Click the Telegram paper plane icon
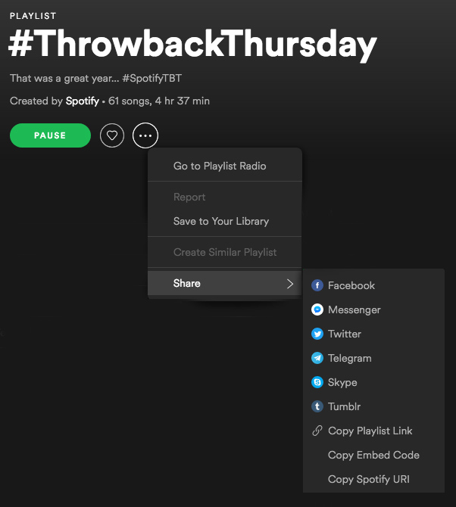The width and height of the screenshot is (456, 507). click(x=317, y=359)
